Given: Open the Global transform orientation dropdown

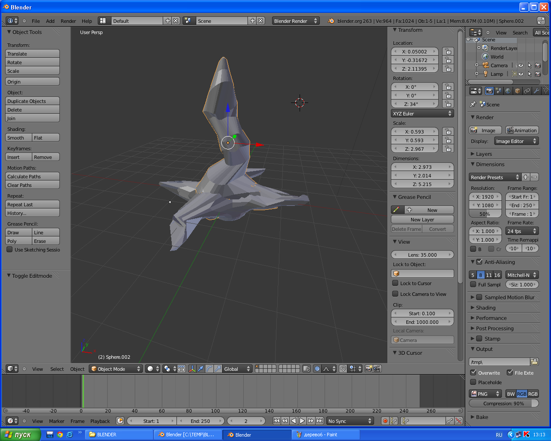Looking at the screenshot, I should 237,369.
